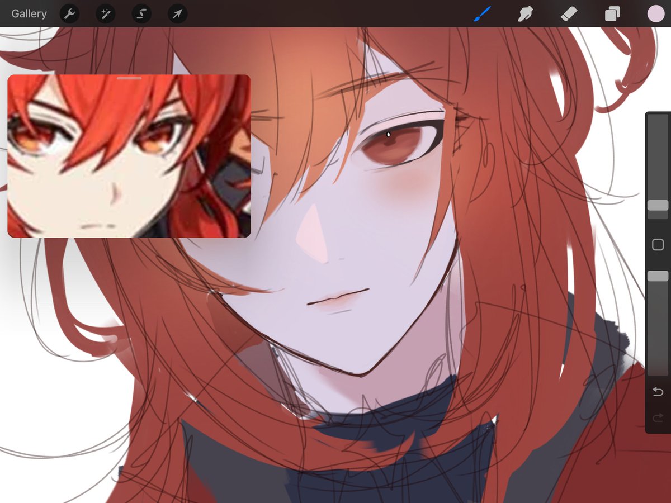This screenshot has width=671, height=503.
Task: Select the Brush tool
Action: pyautogui.click(x=481, y=14)
